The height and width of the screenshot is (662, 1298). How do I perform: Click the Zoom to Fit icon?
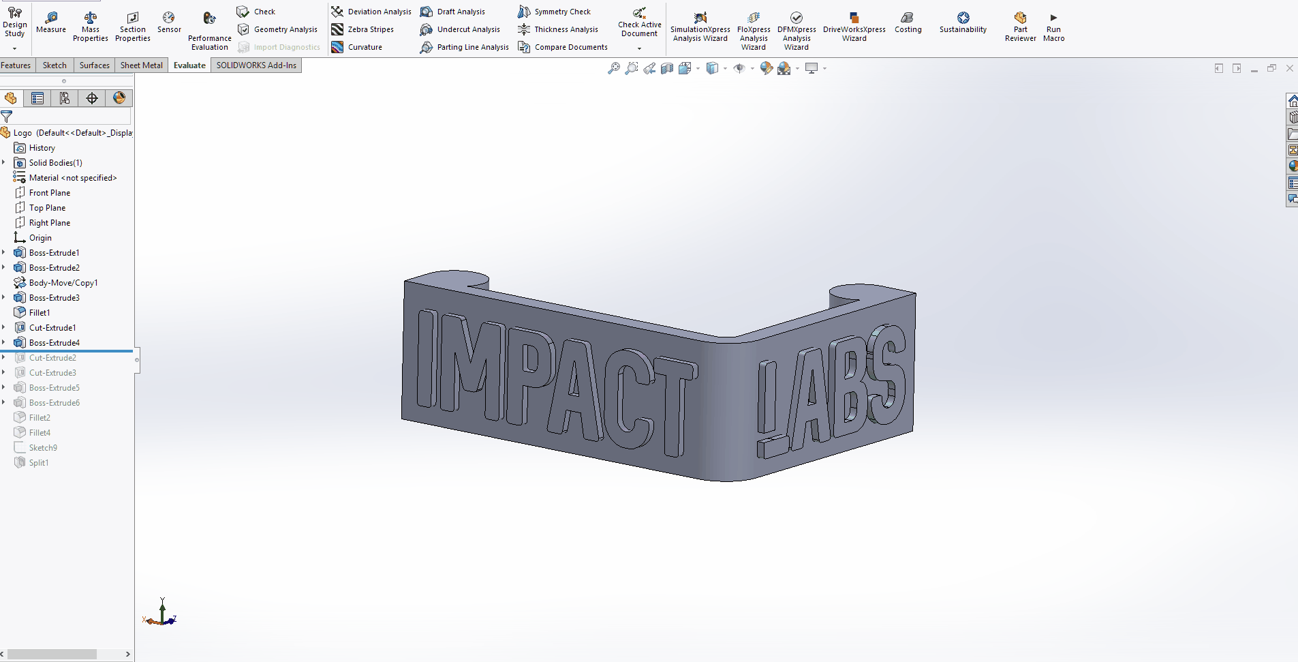tap(614, 68)
